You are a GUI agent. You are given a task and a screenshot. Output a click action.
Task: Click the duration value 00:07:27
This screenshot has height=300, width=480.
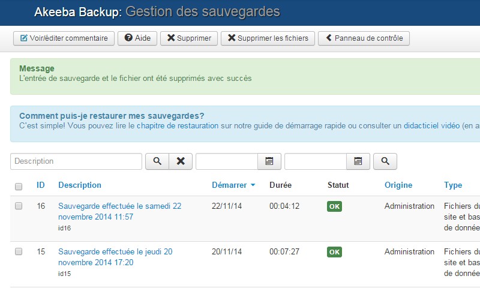284,251
